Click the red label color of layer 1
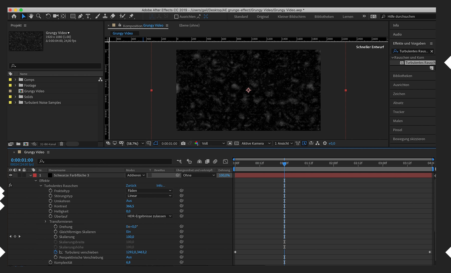 click(x=35, y=175)
